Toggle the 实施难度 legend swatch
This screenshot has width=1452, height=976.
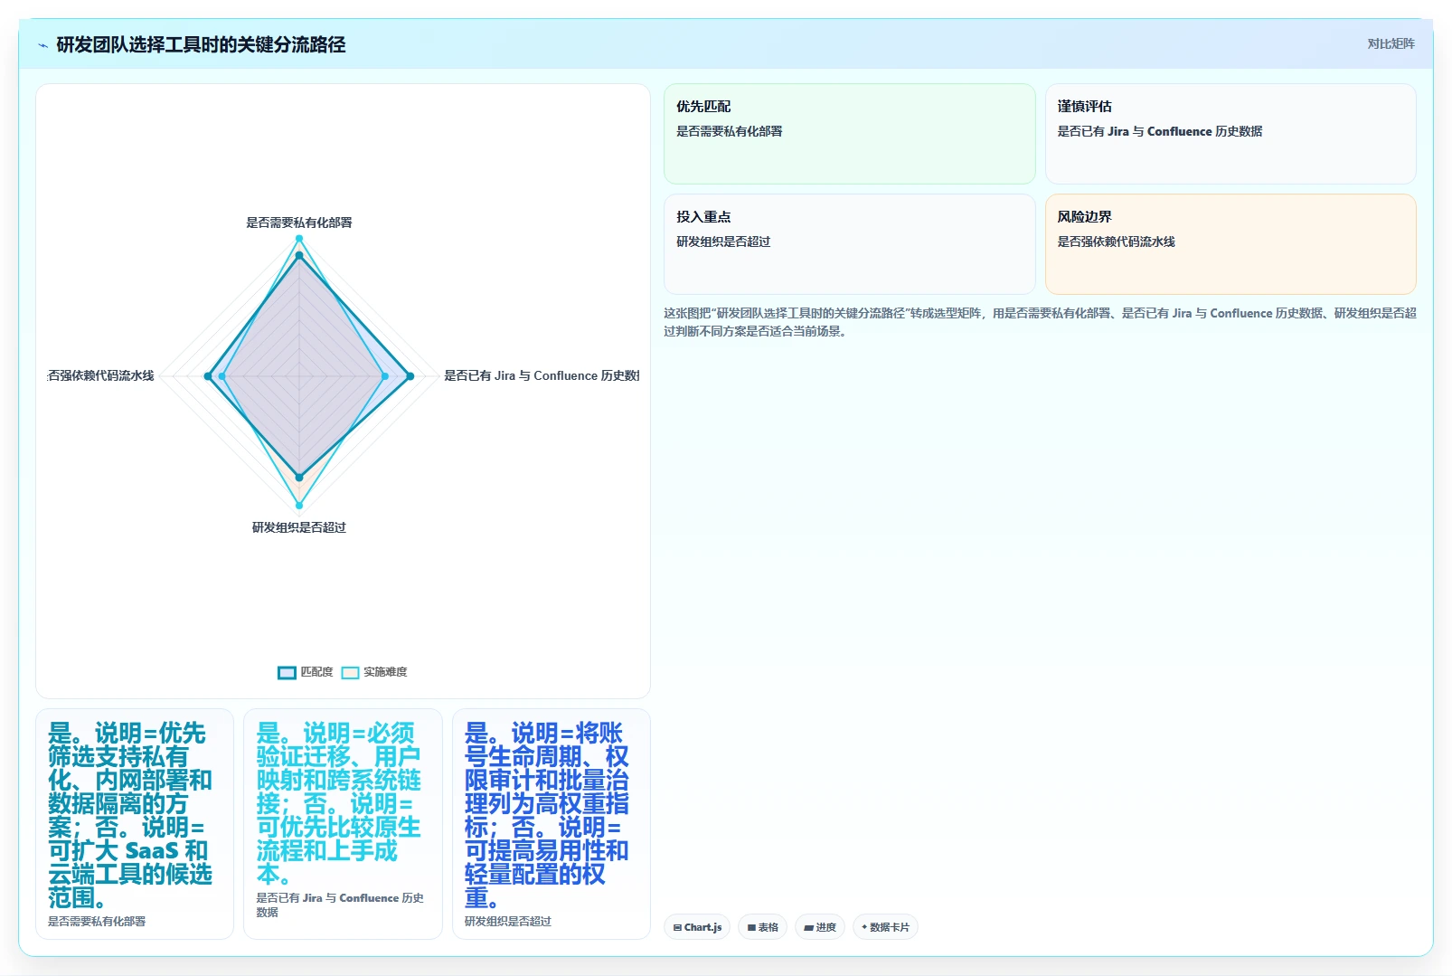pyautogui.click(x=350, y=672)
